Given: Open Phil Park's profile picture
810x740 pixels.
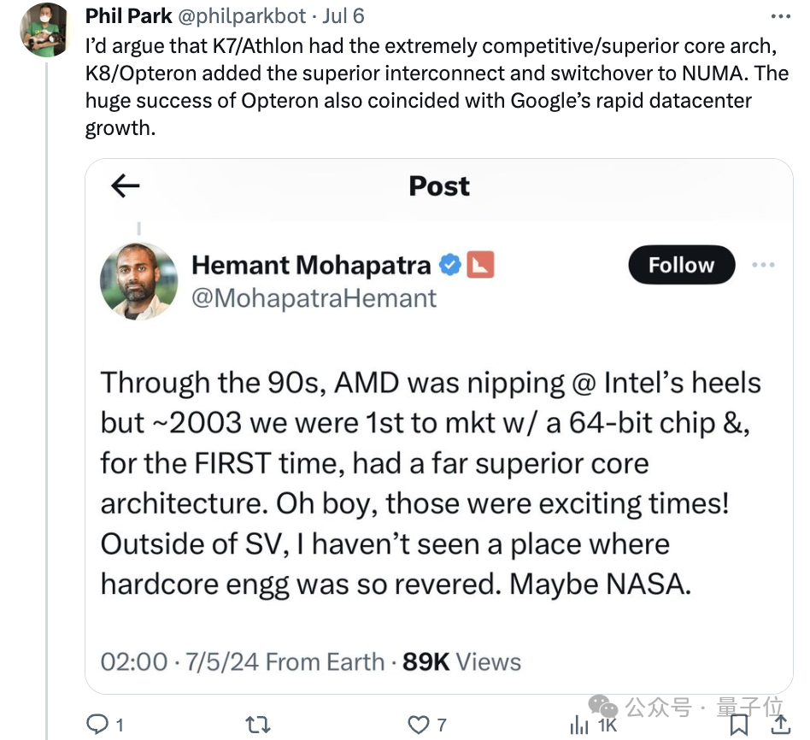Looking at the screenshot, I should (46, 31).
